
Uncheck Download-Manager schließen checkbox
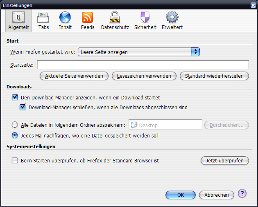[x=23, y=107]
